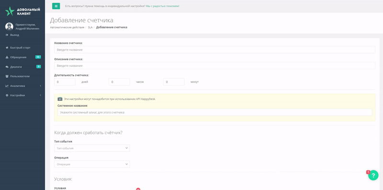Click the Довольный клиент star logo
The width and height of the screenshot is (383, 190).
coord(10,11)
